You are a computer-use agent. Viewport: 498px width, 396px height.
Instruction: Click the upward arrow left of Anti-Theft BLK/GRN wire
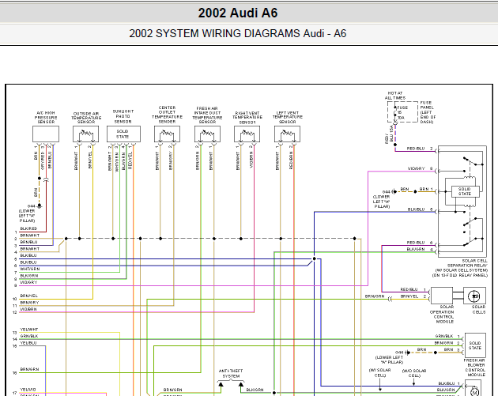[x=221, y=385]
